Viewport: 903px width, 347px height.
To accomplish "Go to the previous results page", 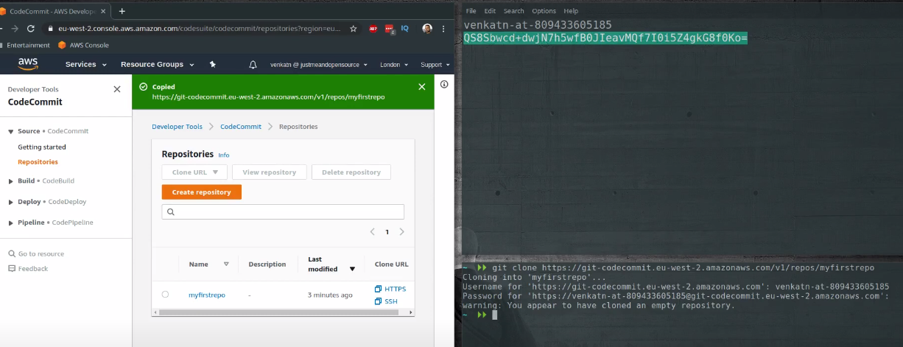I will click(x=373, y=231).
